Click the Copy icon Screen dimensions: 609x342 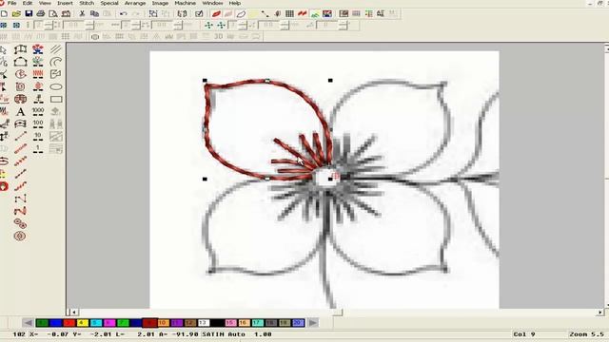tap(94, 14)
